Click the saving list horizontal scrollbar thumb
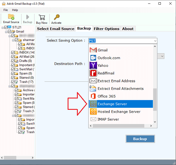This screenshot has height=165, width=176. [119, 126]
